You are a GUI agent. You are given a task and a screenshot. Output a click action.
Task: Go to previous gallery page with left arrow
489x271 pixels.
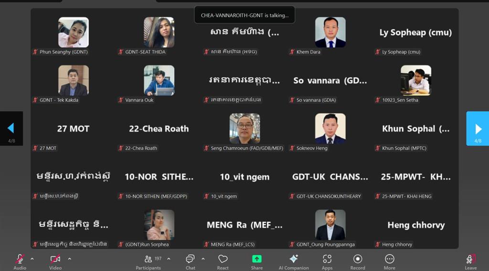pyautogui.click(x=11, y=128)
